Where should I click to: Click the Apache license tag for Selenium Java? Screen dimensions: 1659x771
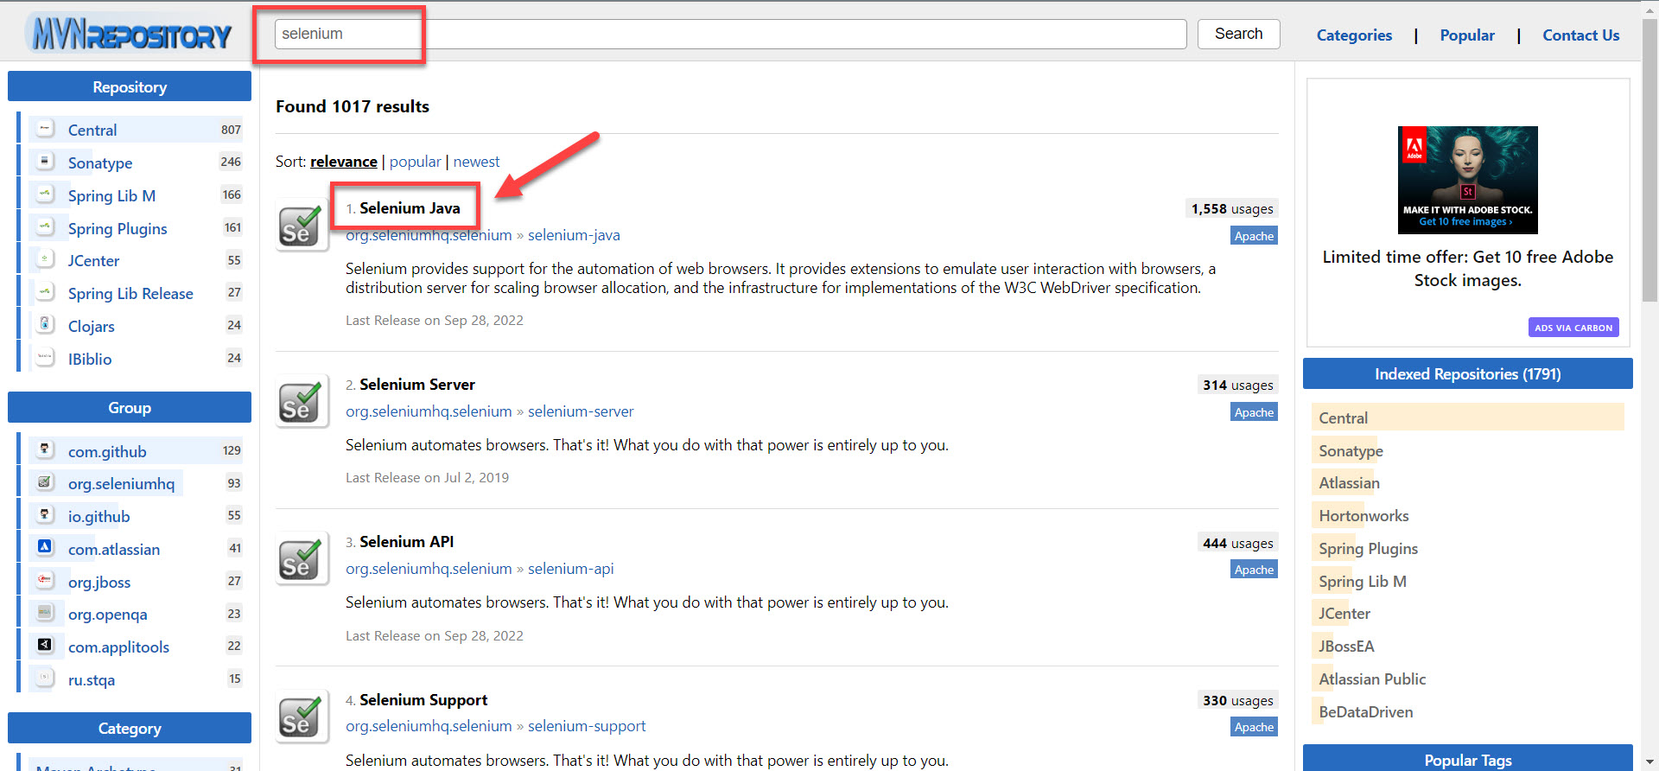click(x=1254, y=236)
